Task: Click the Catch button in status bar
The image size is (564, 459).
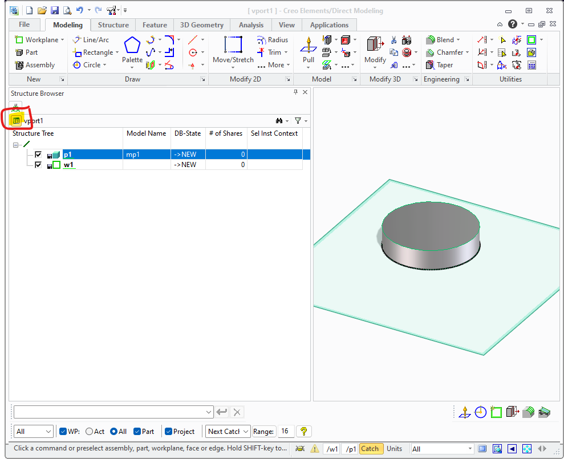Action: [x=371, y=448]
